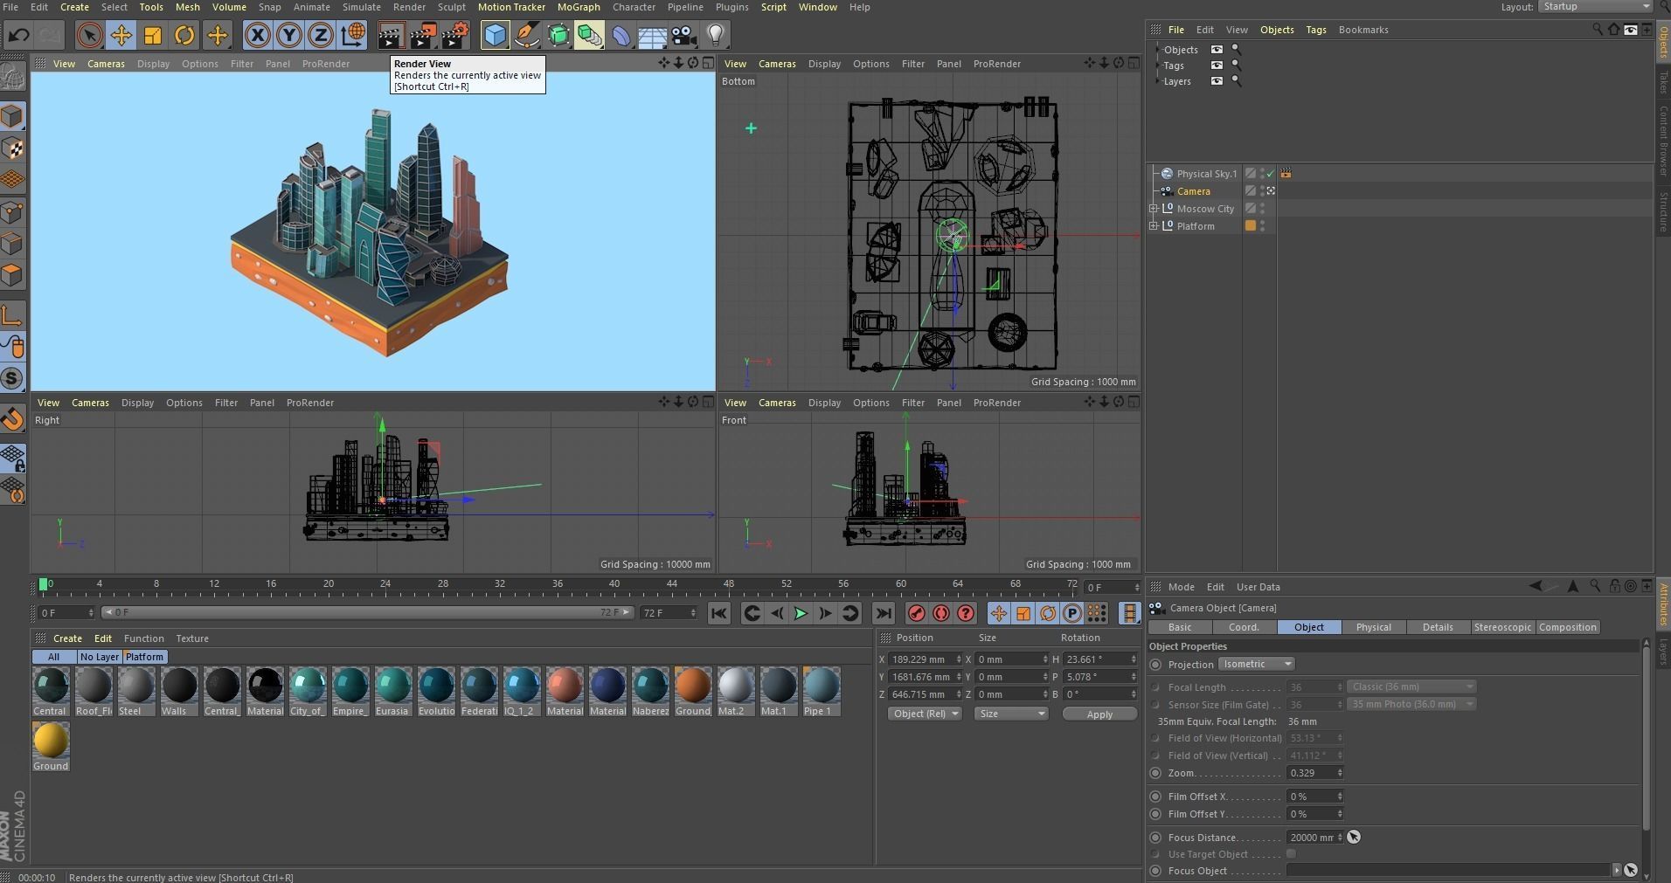Open the MoGraph menu
Viewport: 1671px width, 883px height.
(579, 7)
